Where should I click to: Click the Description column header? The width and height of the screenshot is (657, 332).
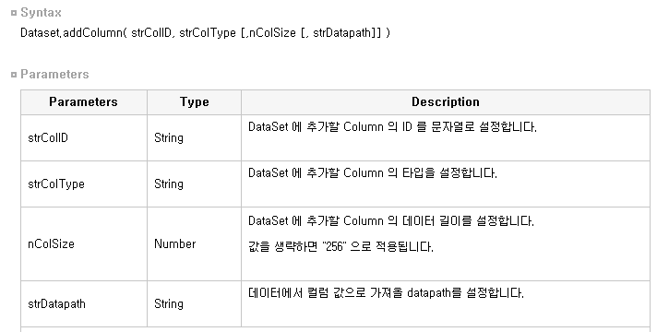tap(446, 101)
